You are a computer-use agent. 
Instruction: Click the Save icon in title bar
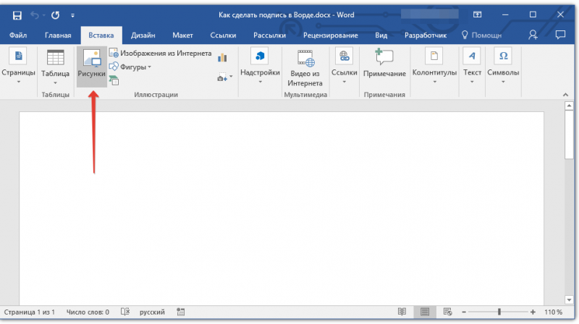coord(17,15)
